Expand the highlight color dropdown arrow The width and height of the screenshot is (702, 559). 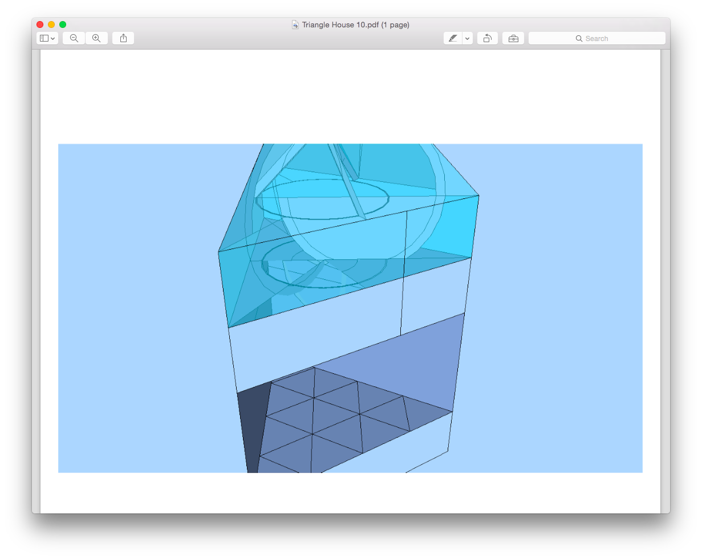tap(468, 38)
